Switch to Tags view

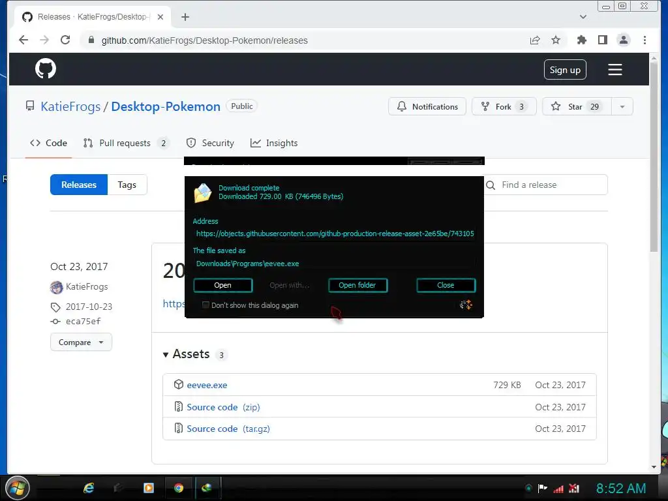coord(127,185)
